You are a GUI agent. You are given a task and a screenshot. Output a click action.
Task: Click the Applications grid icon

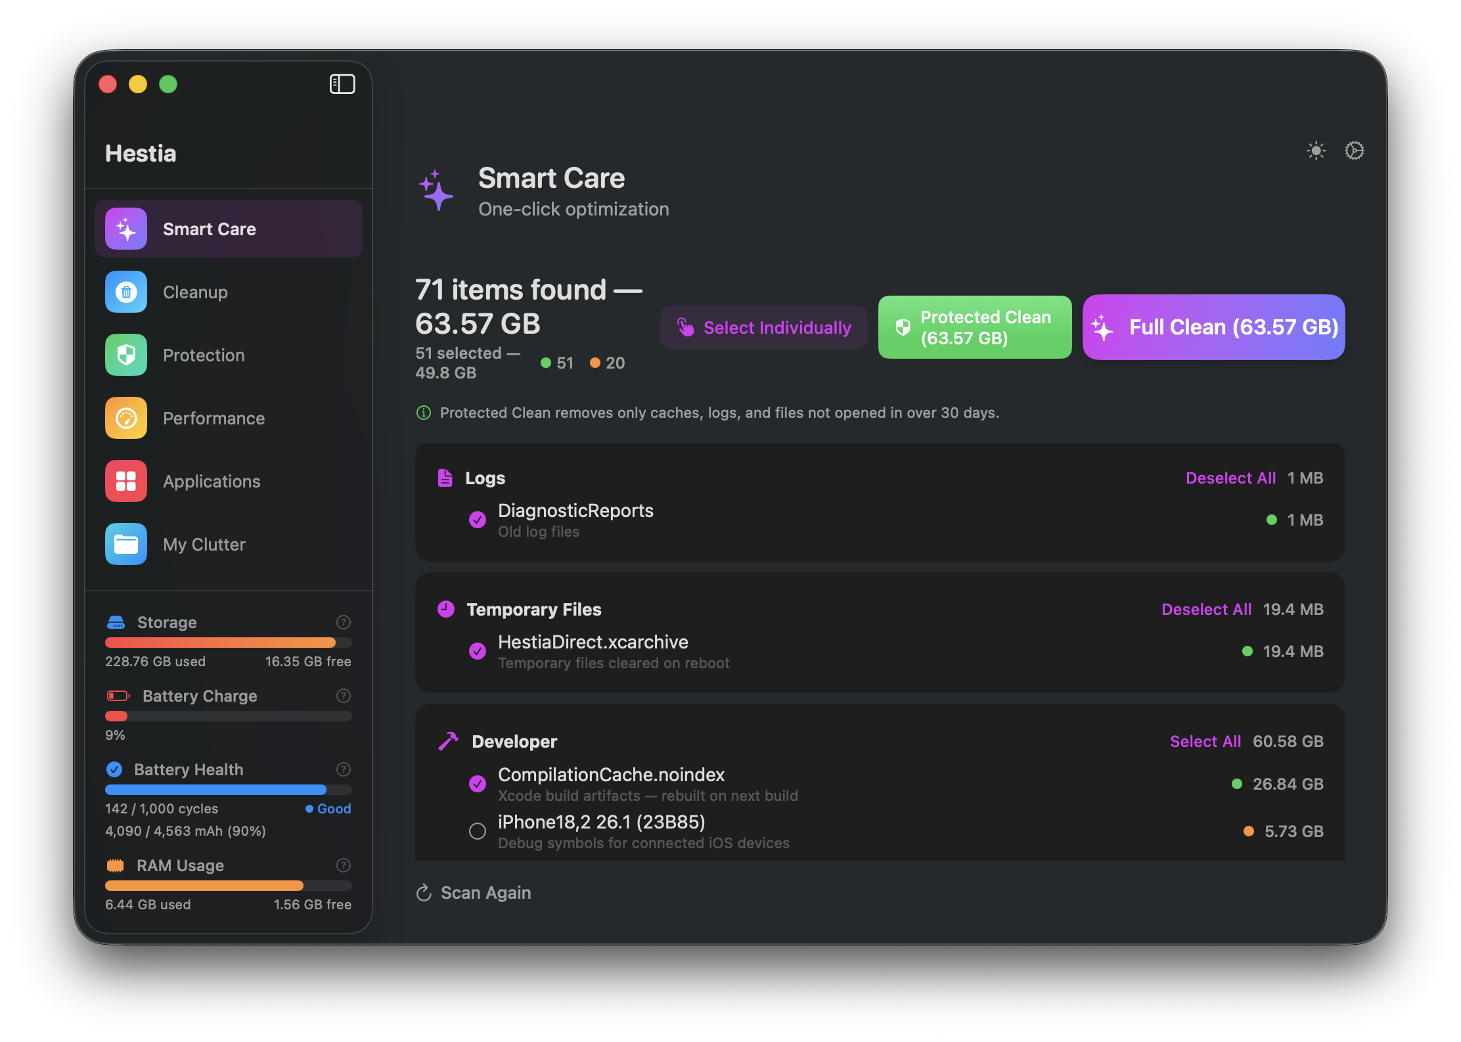126,481
